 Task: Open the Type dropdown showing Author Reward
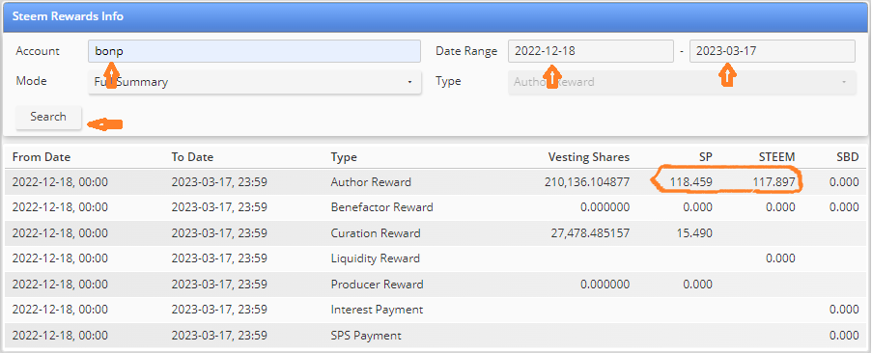(682, 82)
